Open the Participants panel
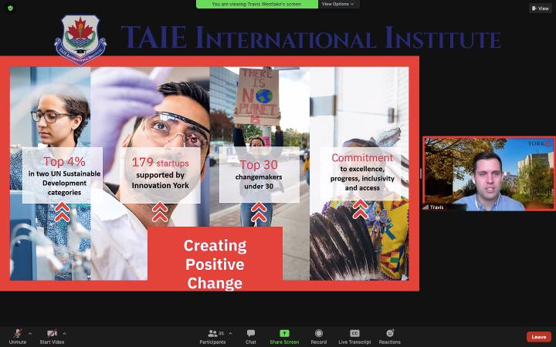556x347 pixels. pos(212,335)
